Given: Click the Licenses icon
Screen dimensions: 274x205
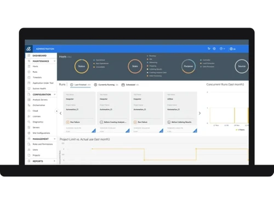Looking at the screenshot, I should (x=29, y=116).
